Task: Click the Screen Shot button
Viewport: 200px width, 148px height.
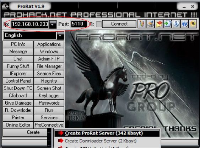Action: (x=49, y=88)
